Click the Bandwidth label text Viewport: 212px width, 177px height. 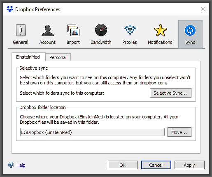tap(101, 42)
